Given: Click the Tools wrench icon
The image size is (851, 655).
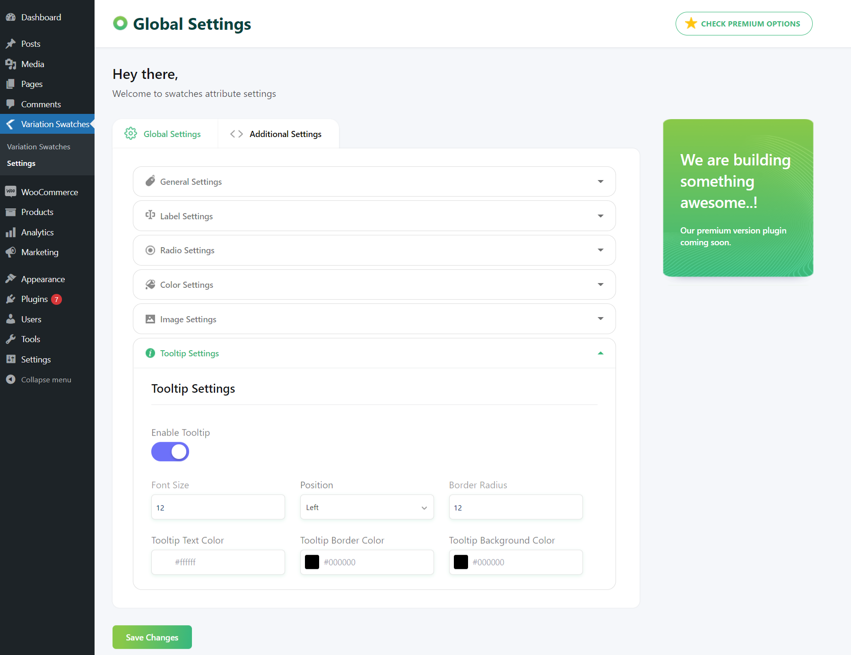Looking at the screenshot, I should pyautogui.click(x=10, y=339).
